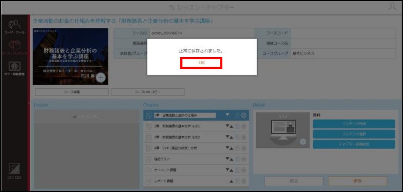
Task: Move レポート課題 chapter up
Action: pyautogui.click(x=232, y=181)
